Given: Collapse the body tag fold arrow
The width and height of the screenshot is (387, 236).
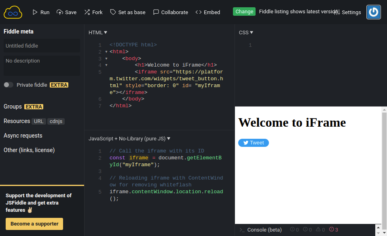Looking at the screenshot, I should point(106,58).
